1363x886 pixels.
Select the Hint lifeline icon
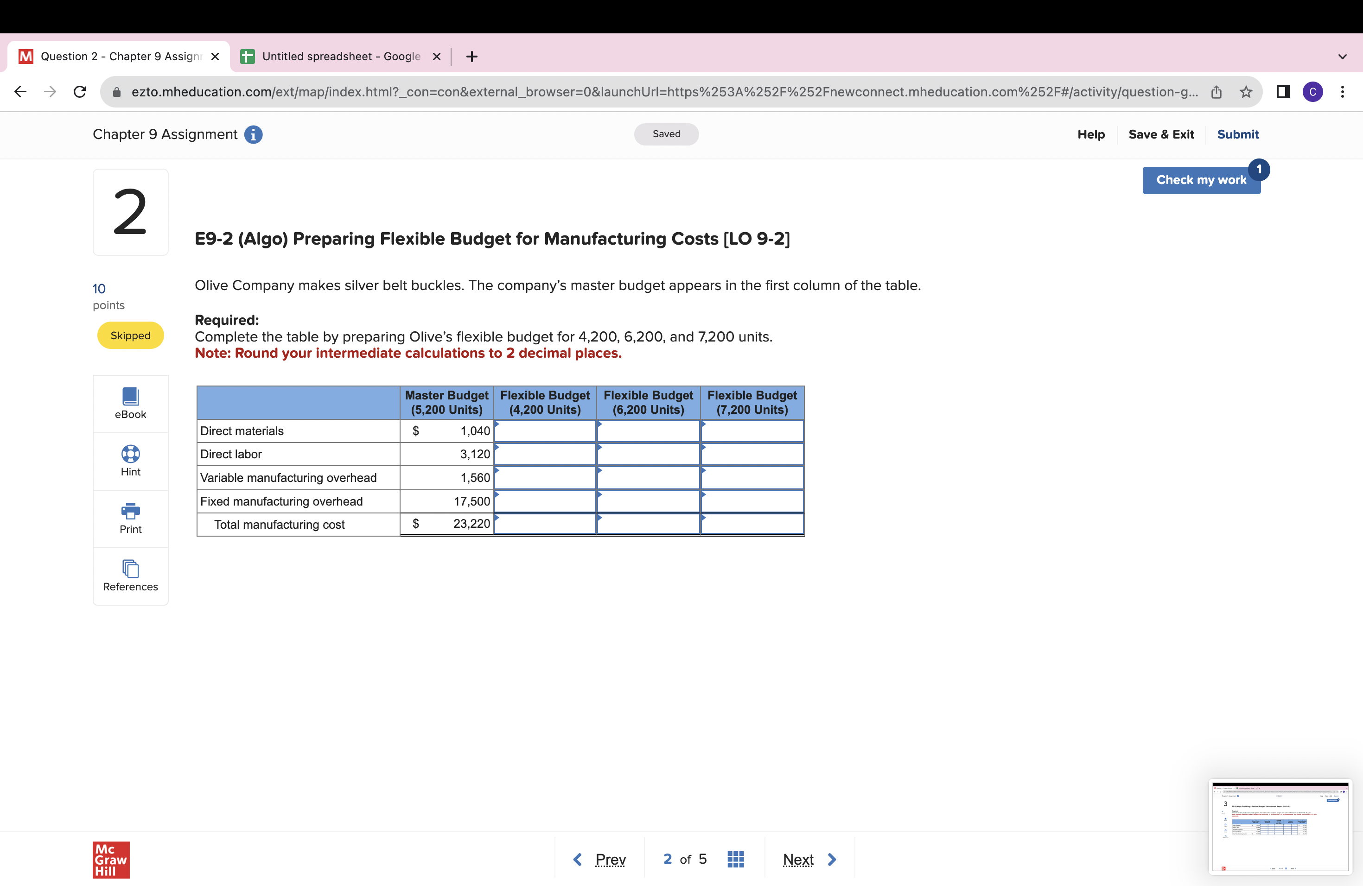point(130,461)
